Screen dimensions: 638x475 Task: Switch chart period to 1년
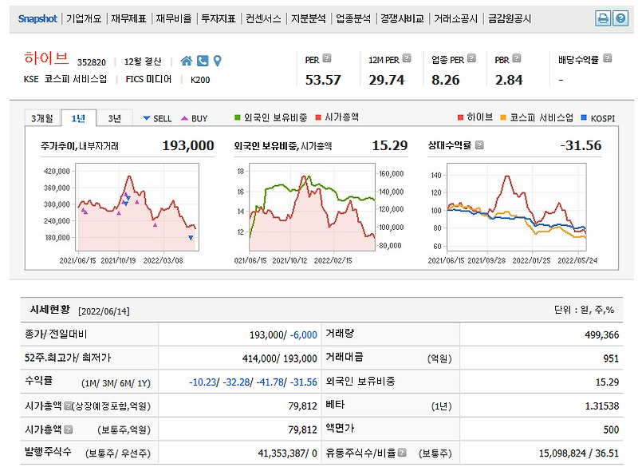pos(78,118)
